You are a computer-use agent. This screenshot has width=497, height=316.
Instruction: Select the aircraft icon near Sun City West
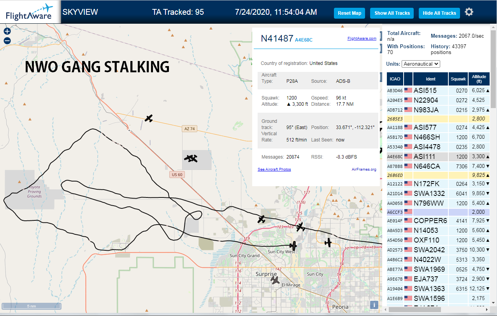pos(293,246)
